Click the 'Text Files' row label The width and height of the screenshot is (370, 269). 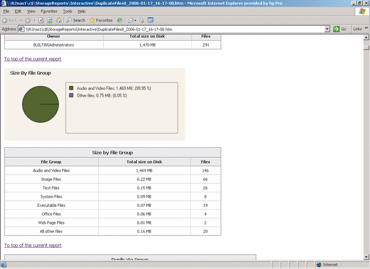[51, 188]
